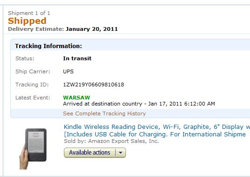This screenshot has height=177, width=250.
Task: Click the green WARSAW latest event location
Action: pyautogui.click(x=76, y=98)
